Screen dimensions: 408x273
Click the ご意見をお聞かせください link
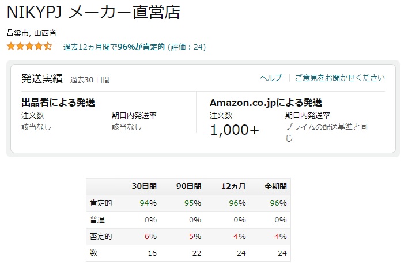(339, 78)
